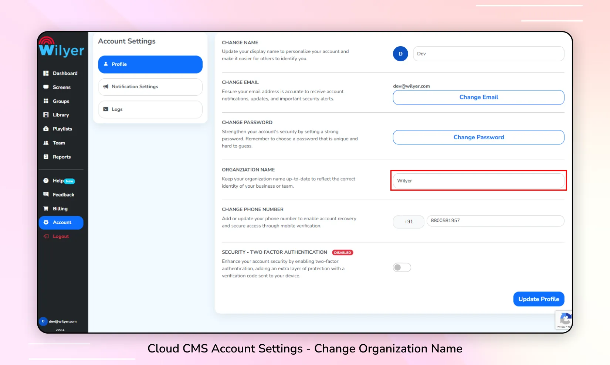Screen dimensions: 610x365
Task: Open Groups via its squares icon
Action: pyautogui.click(x=46, y=101)
